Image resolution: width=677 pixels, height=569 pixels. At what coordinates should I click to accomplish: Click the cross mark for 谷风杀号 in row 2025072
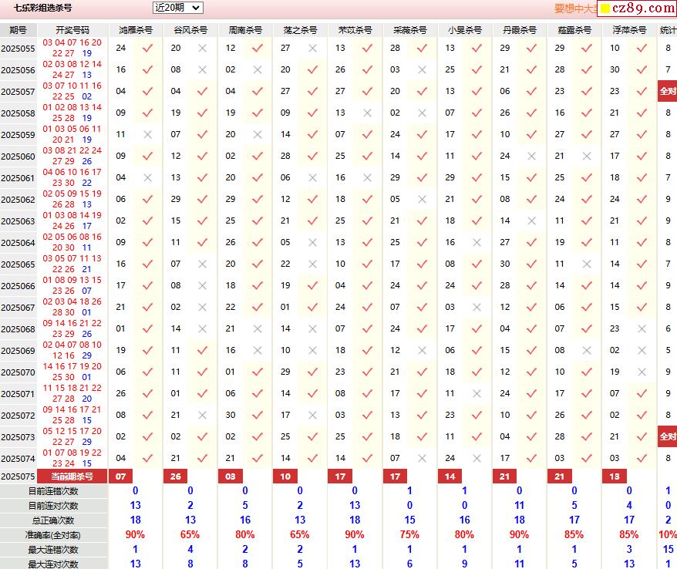click(203, 415)
